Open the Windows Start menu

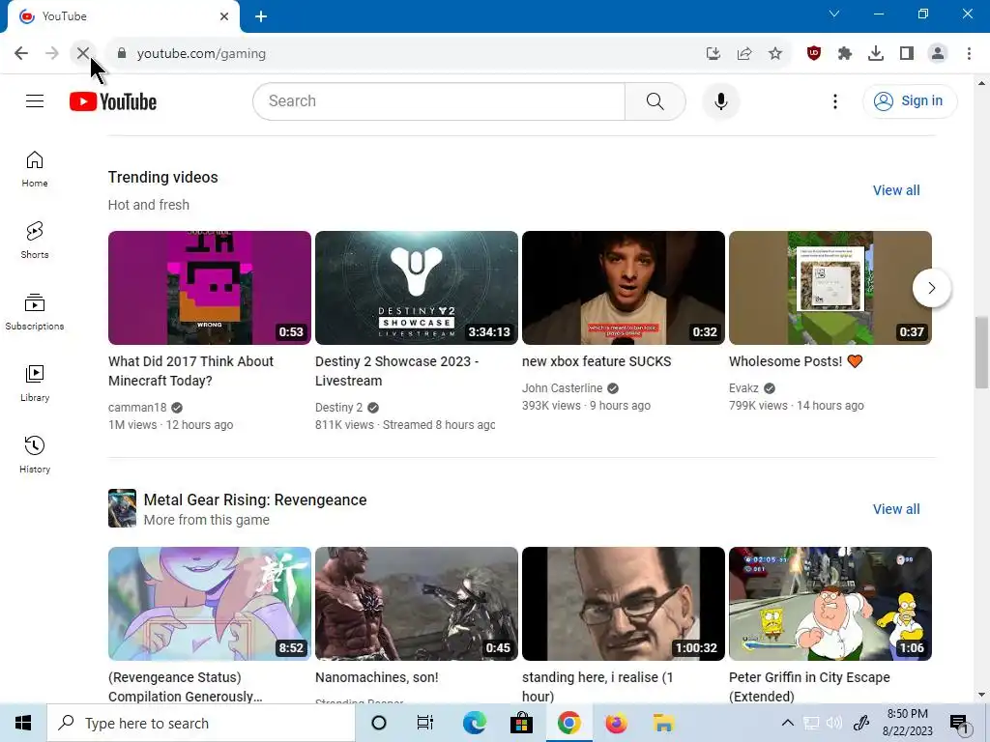tap(23, 723)
